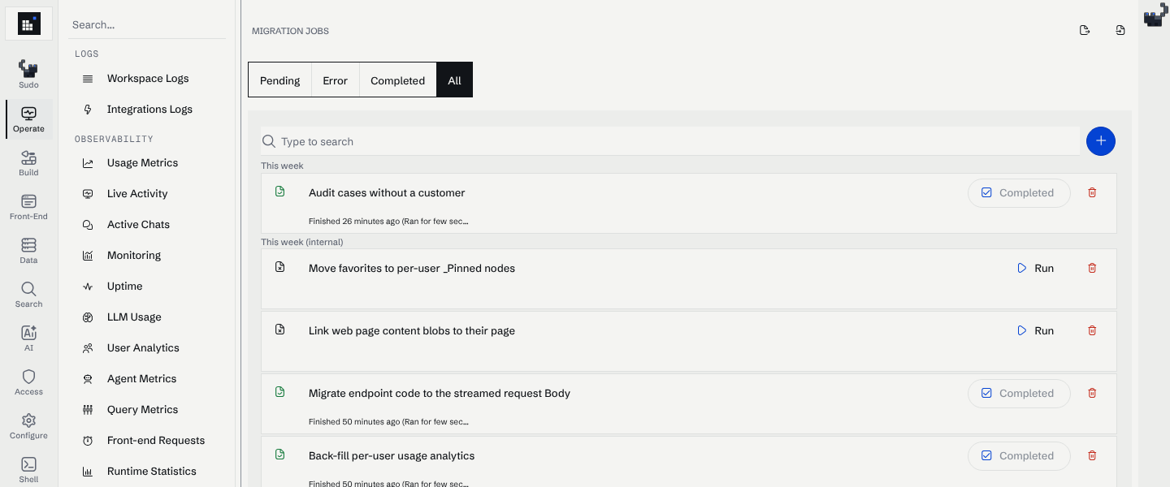Open the Data section
The height and width of the screenshot is (487, 1170).
[x=28, y=251]
